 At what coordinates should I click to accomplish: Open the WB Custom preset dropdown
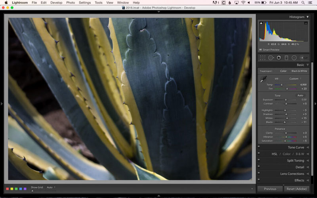(295, 78)
